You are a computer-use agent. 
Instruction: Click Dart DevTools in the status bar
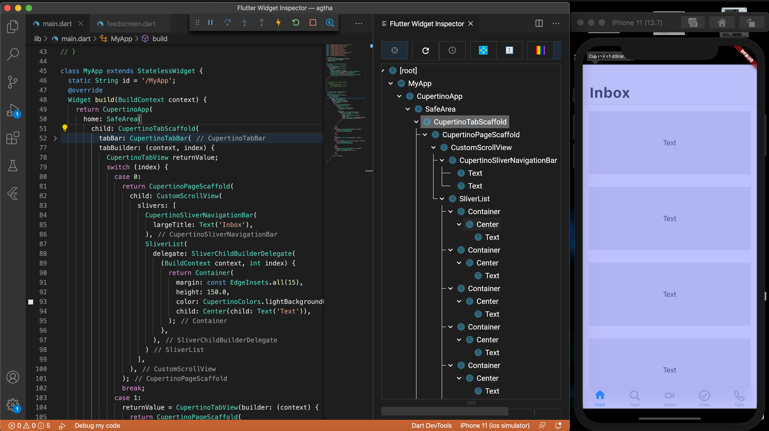point(431,426)
